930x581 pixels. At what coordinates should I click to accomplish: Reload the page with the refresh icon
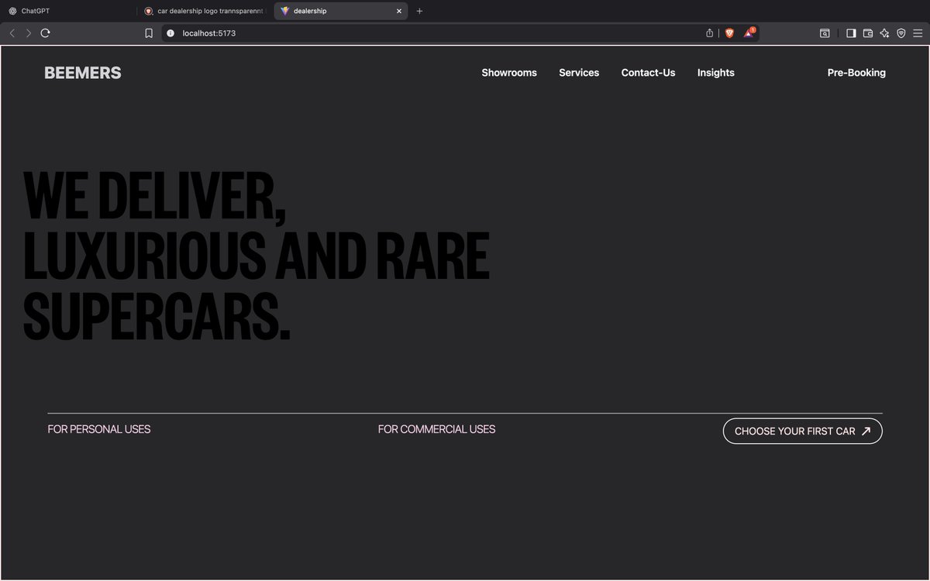pos(46,33)
